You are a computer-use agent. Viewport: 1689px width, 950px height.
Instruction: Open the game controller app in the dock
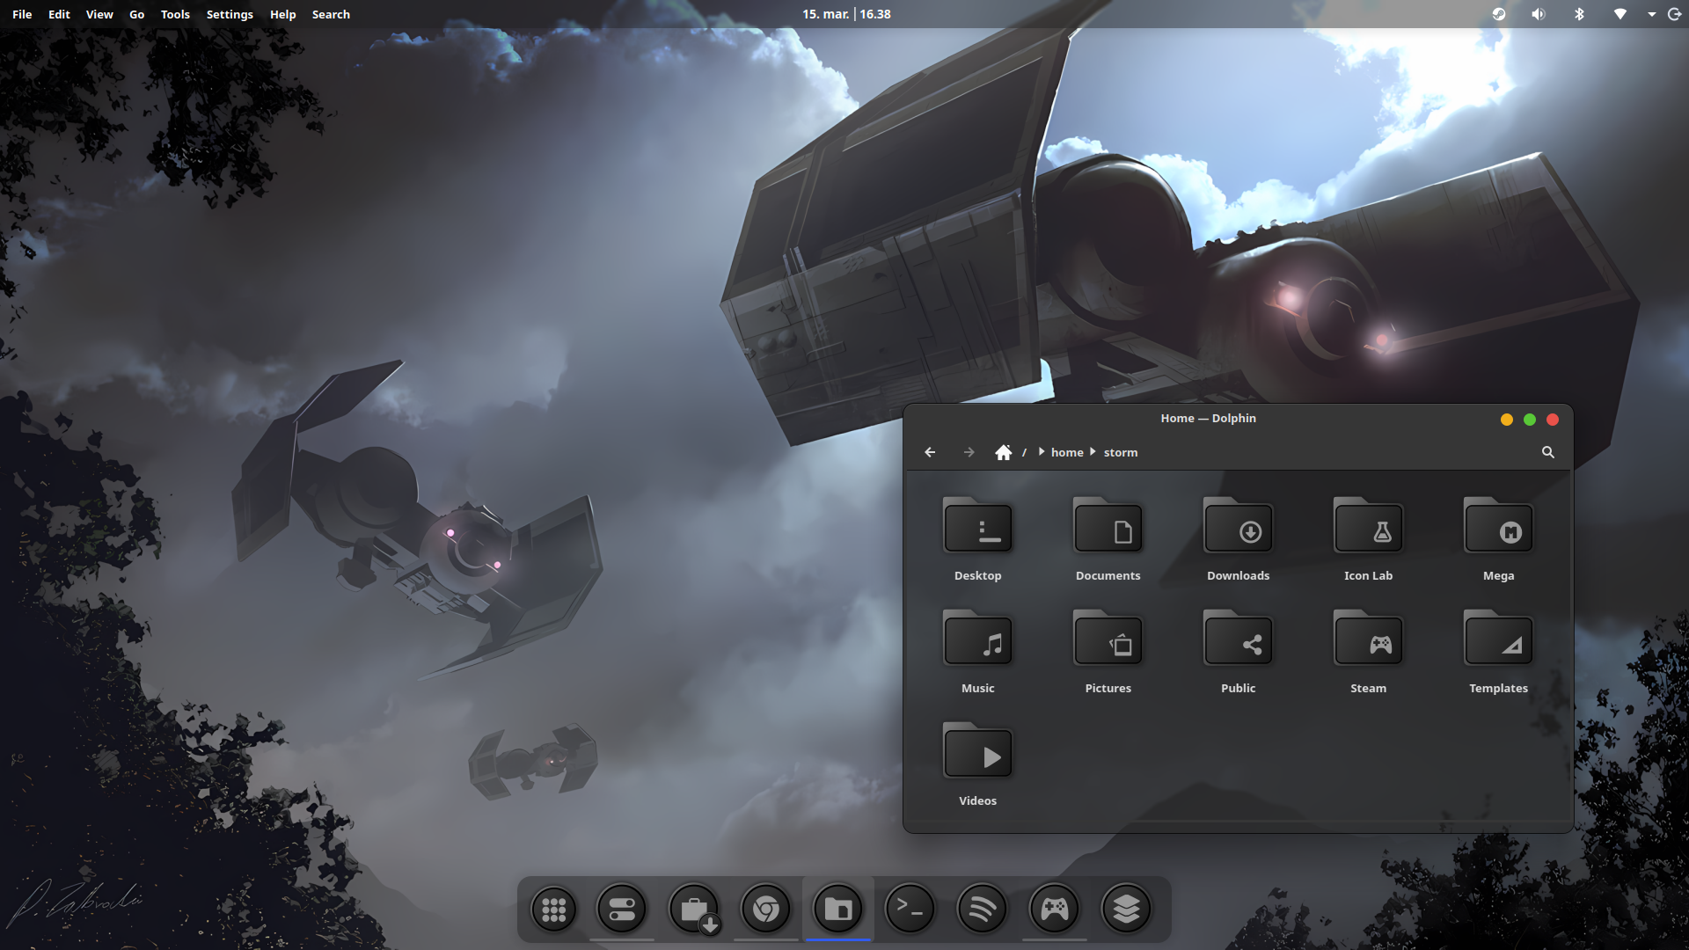point(1055,910)
